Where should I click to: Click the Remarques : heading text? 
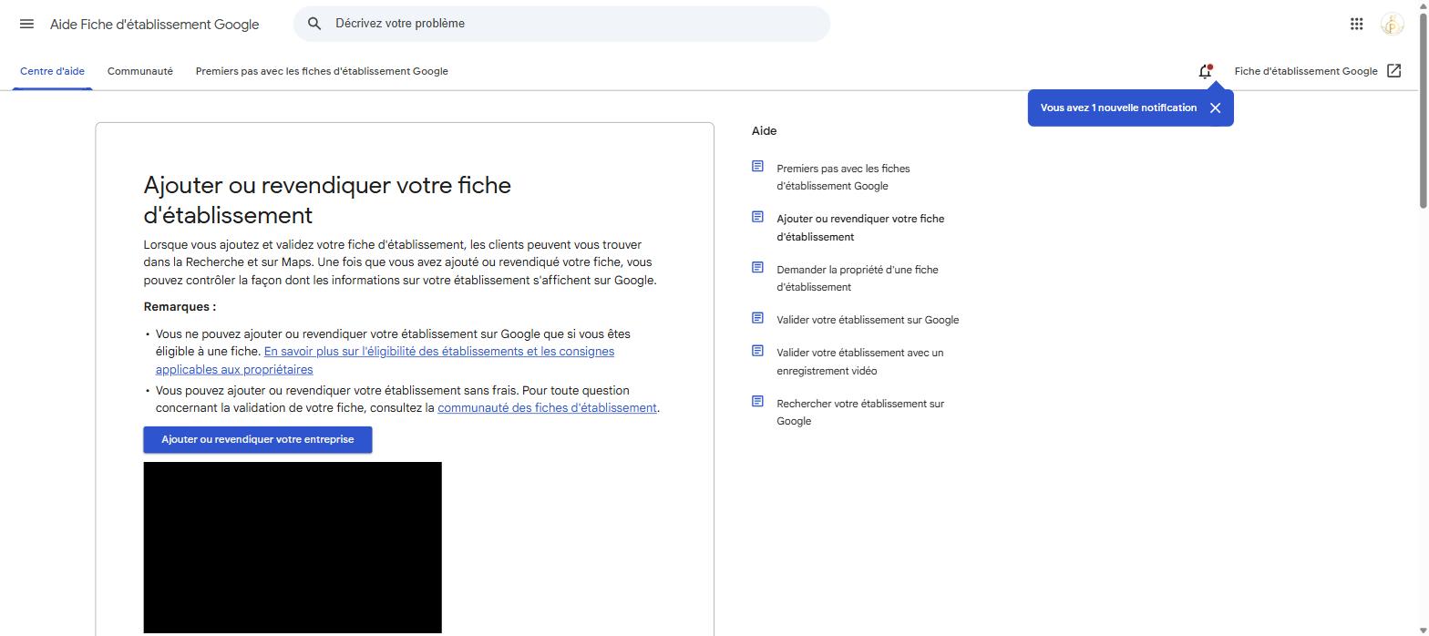click(x=180, y=307)
